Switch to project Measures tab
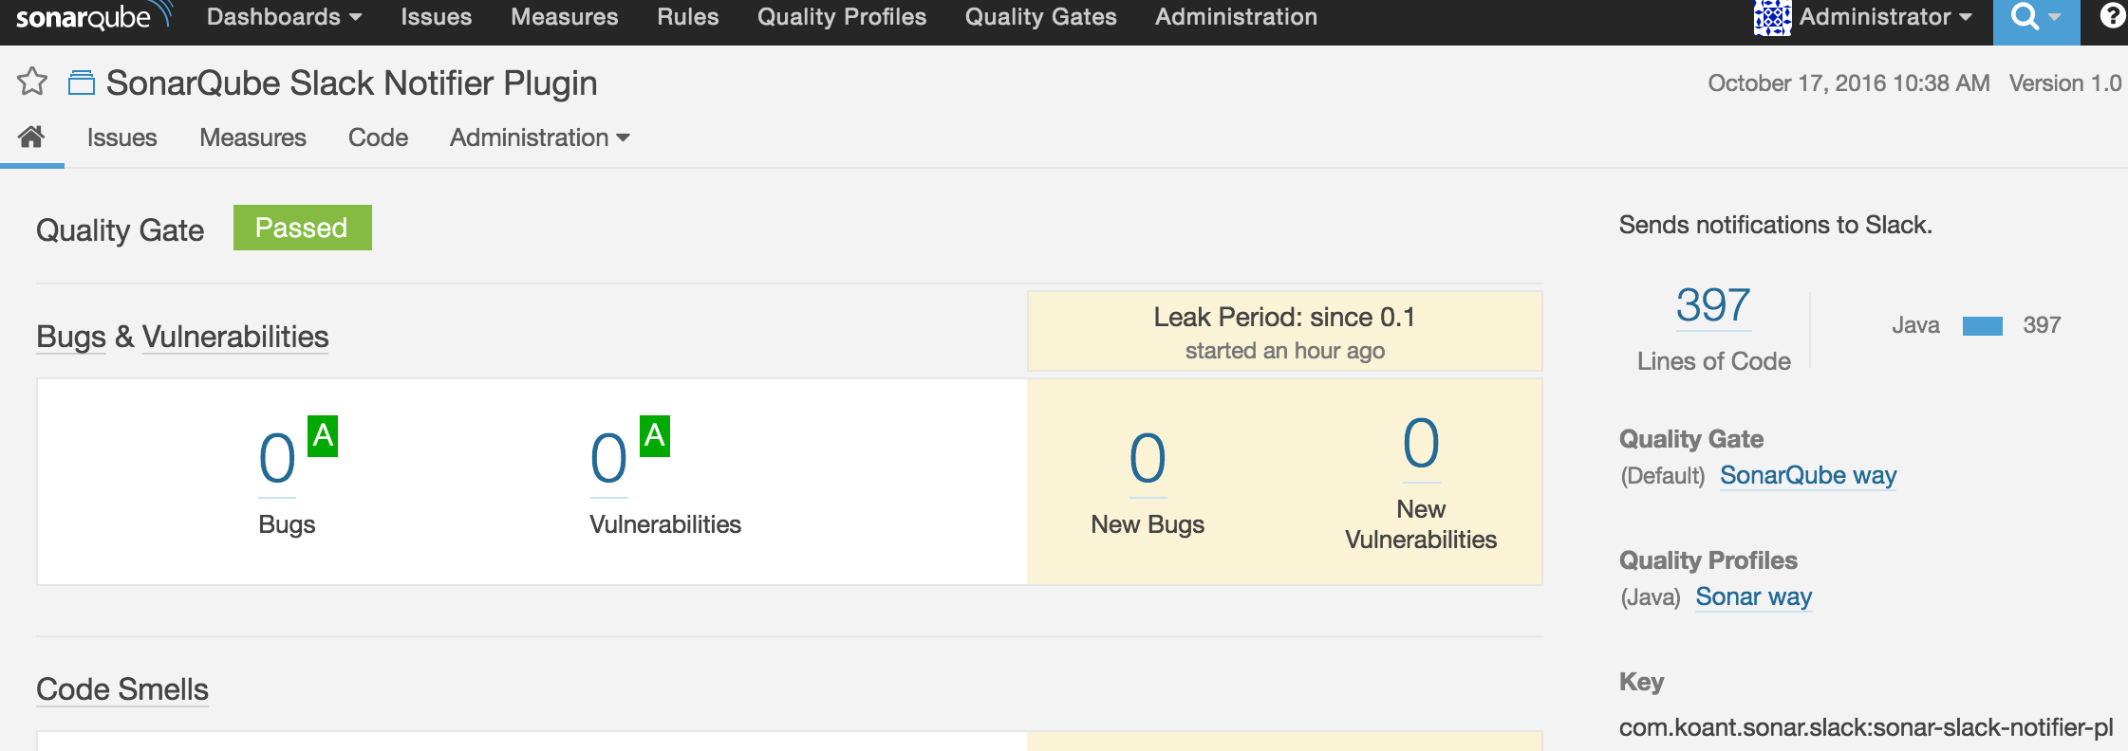The height and width of the screenshot is (751, 2128). point(252,137)
